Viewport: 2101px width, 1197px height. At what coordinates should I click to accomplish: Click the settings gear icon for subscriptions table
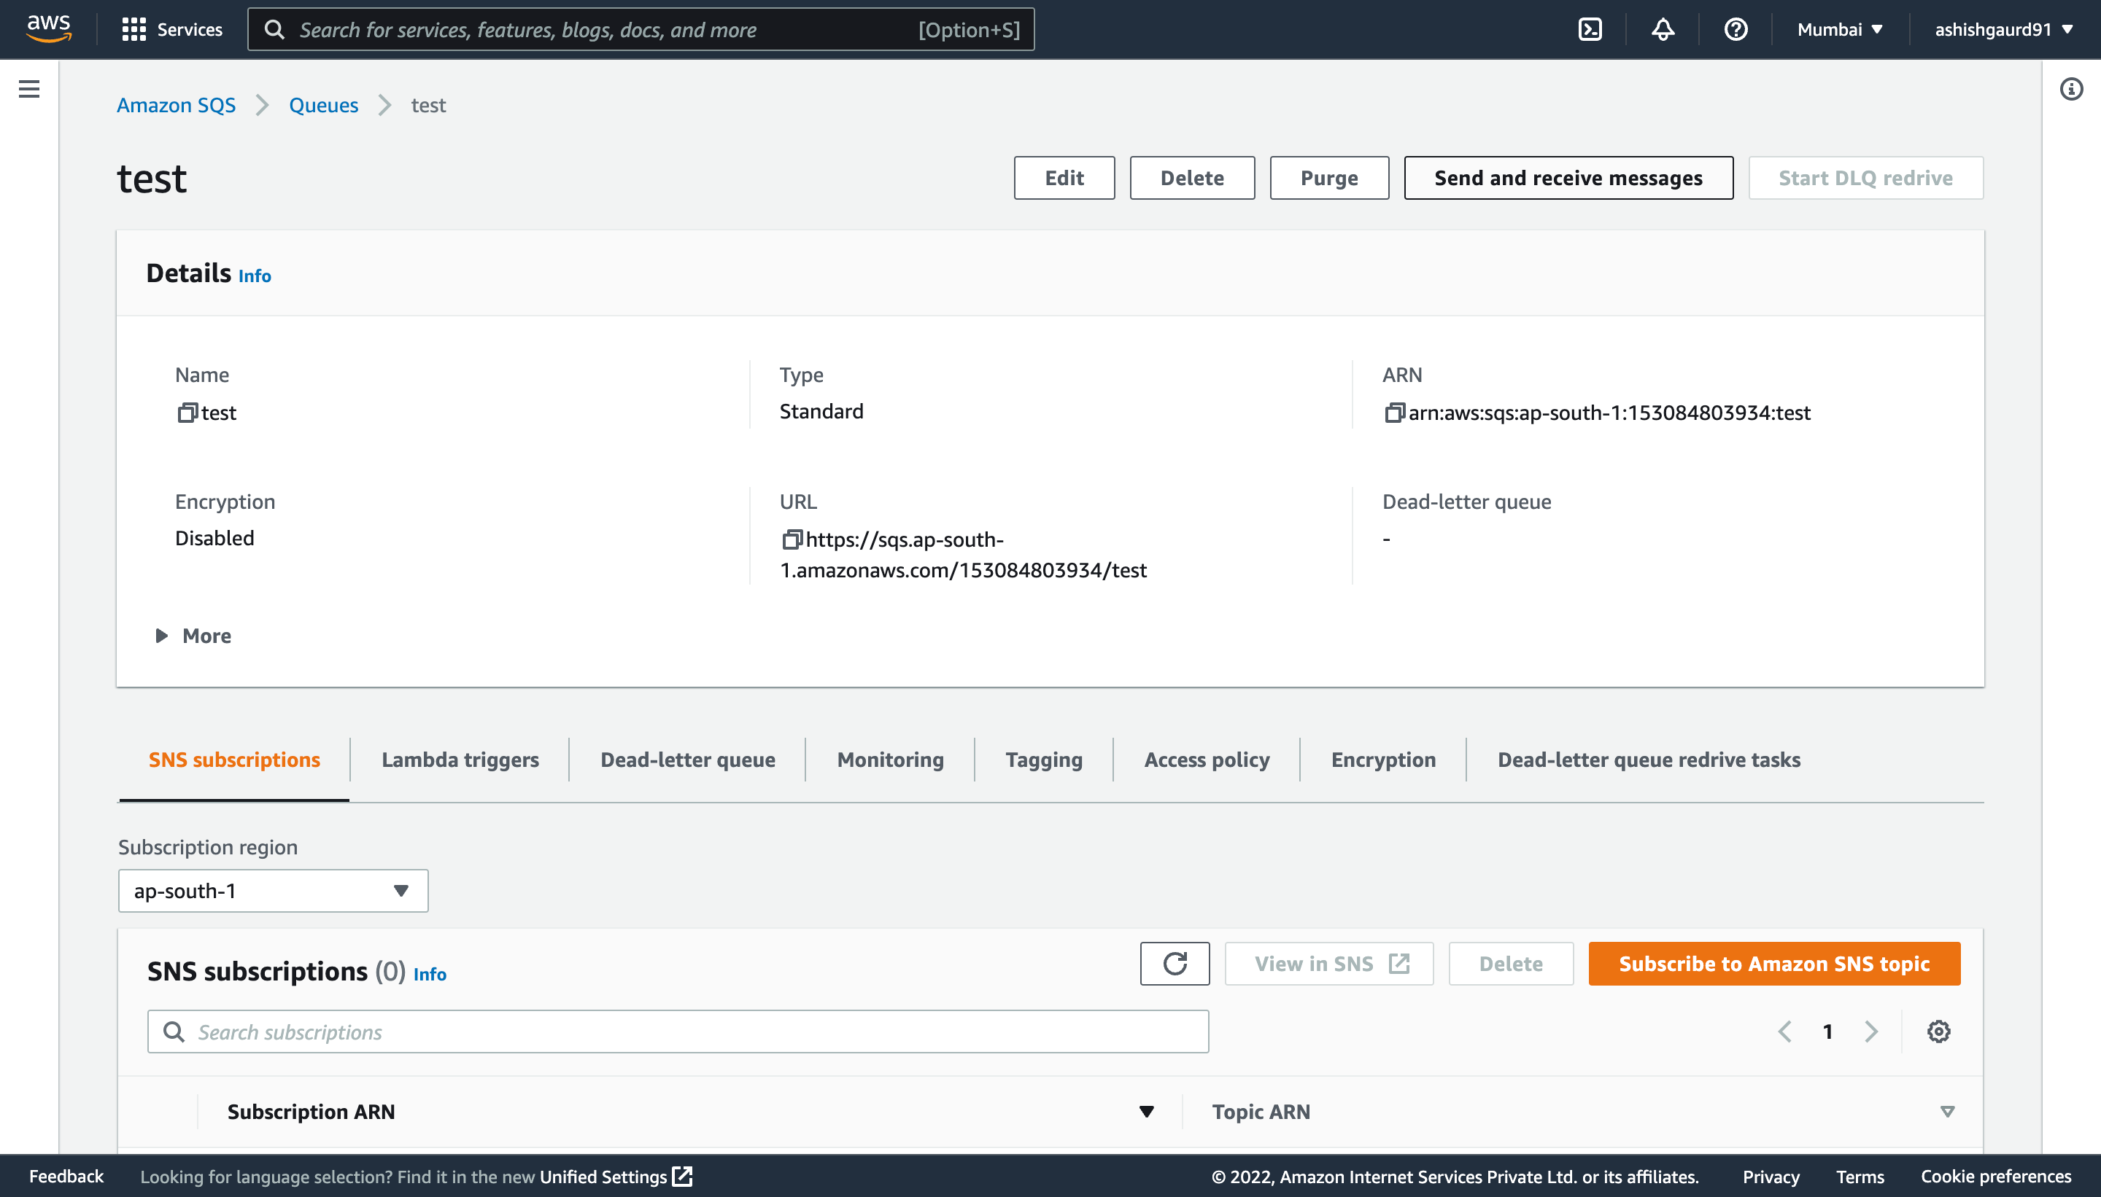pyautogui.click(x=1938, y=1031)
